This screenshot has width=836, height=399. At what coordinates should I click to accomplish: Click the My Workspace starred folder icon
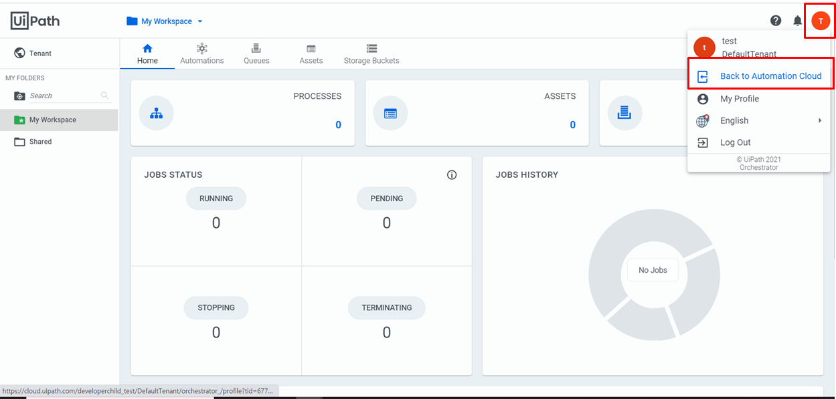[x=20, y=120]
